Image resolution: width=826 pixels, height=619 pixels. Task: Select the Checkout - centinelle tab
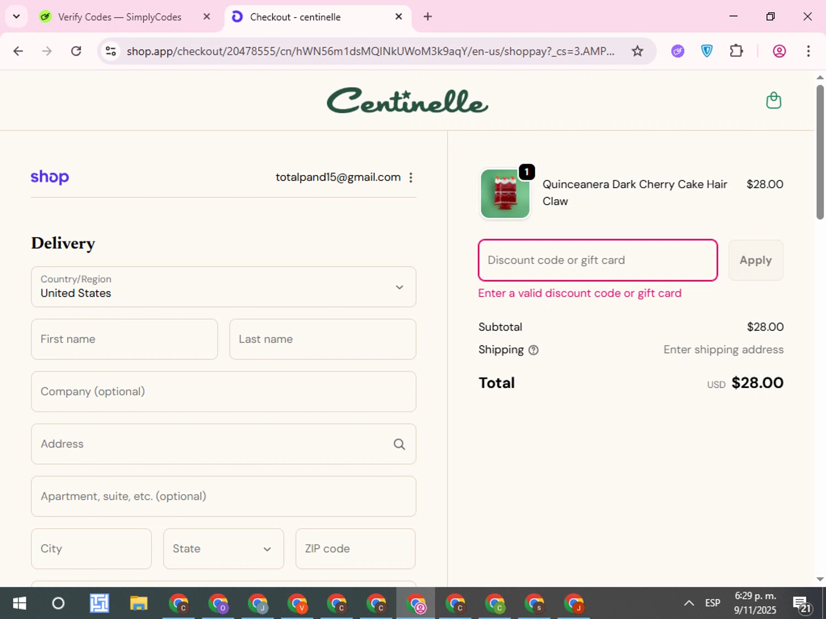(x=317, y=17)
